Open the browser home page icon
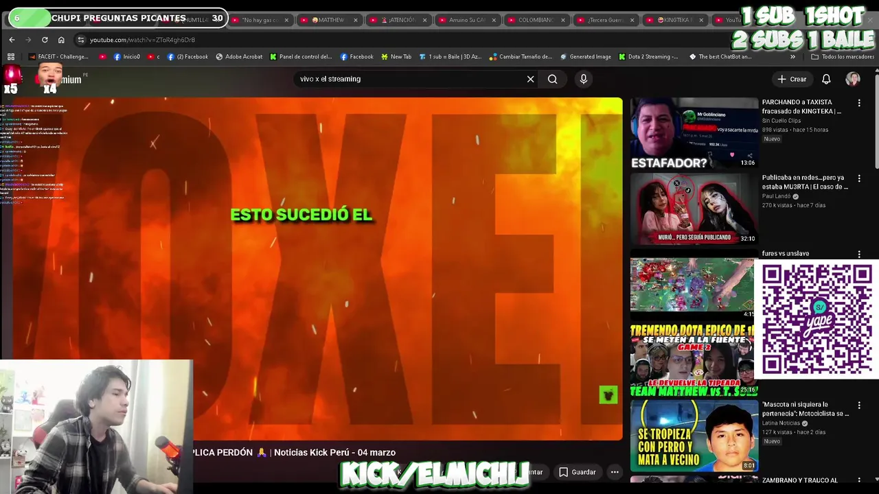This screenshot has height=494, width=879. [61, 40]
